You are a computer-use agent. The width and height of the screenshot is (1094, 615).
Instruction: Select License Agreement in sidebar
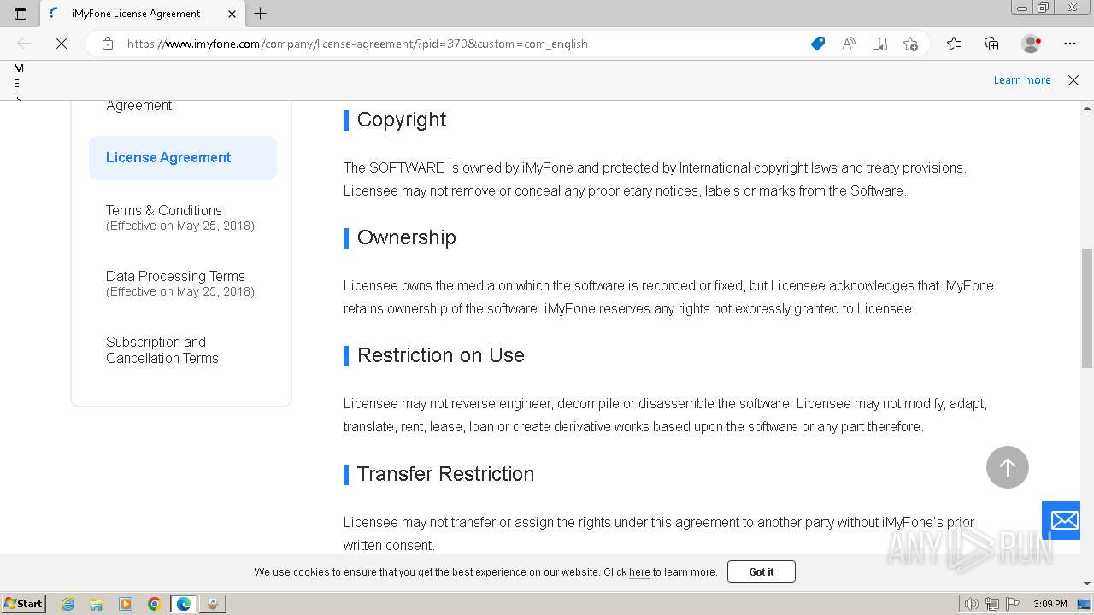click(x=183, y=158)
